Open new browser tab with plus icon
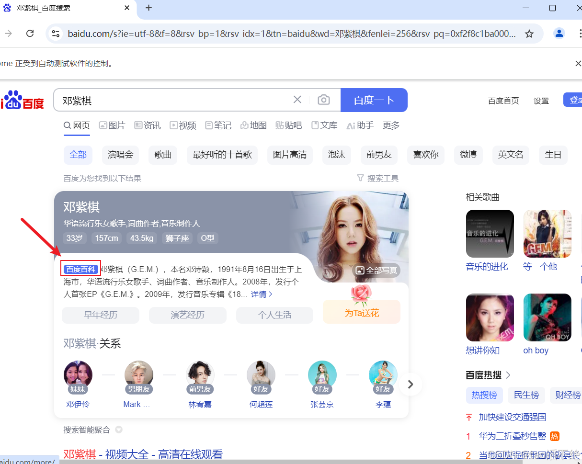The image size is (582, 464). click(x=148, y=8)
